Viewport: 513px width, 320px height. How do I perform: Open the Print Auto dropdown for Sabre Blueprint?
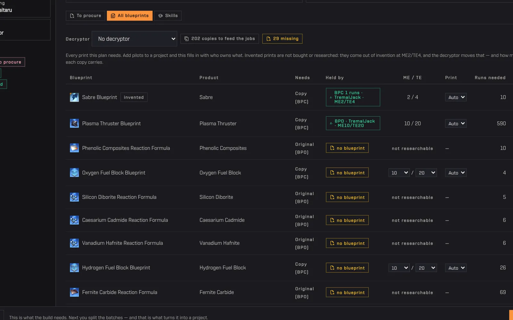pos(456,97)
